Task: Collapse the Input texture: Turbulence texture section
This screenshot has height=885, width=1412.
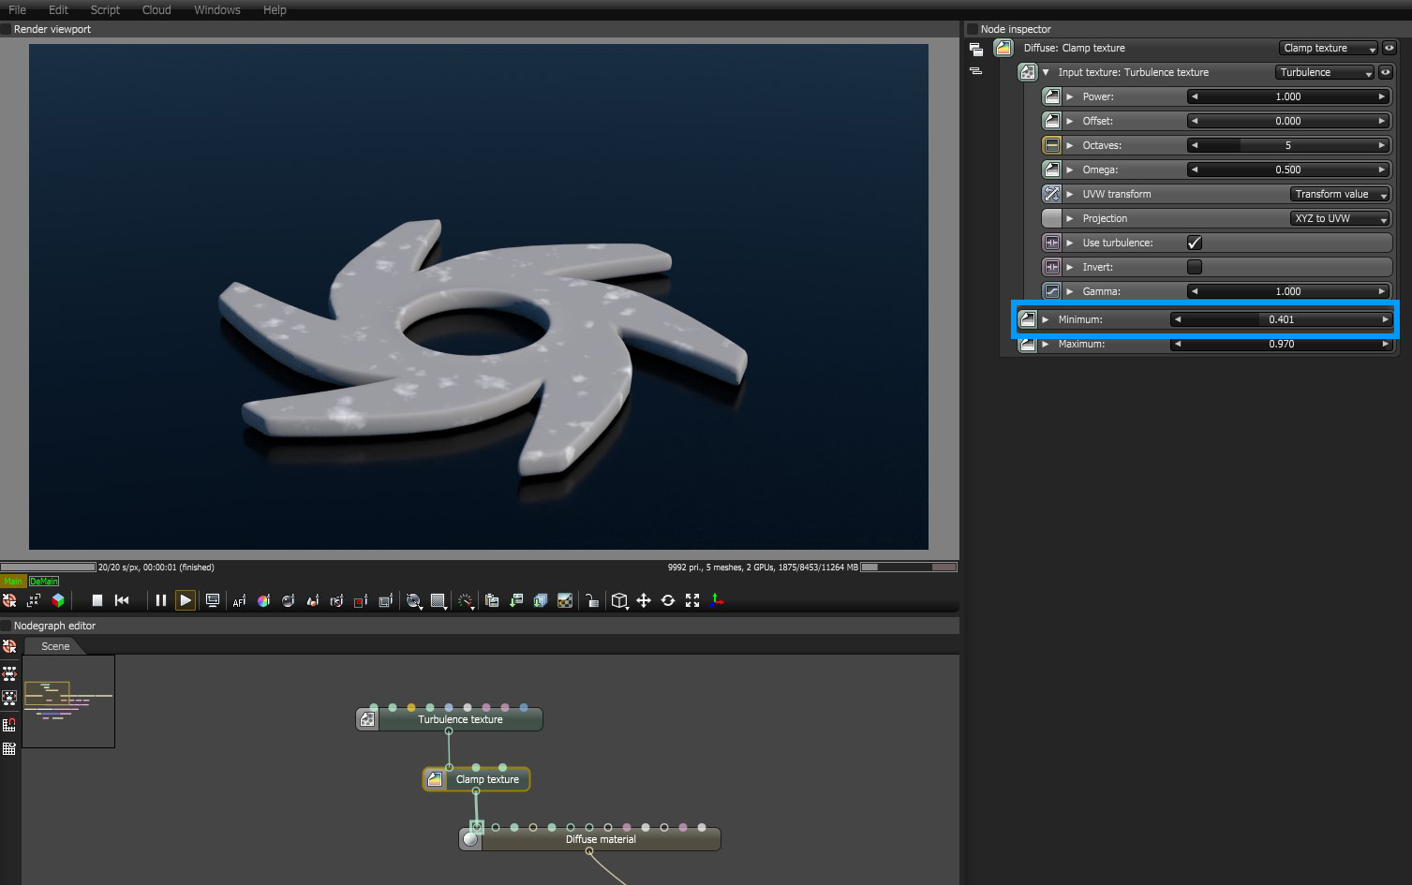Action: (1046, 72)
